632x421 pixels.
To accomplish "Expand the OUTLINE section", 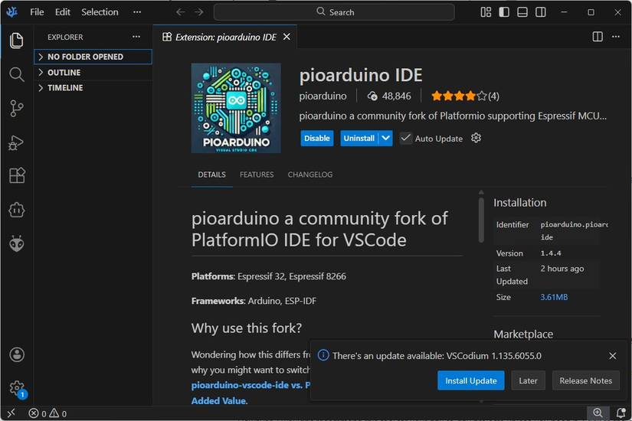I will [x=93, y=73].
